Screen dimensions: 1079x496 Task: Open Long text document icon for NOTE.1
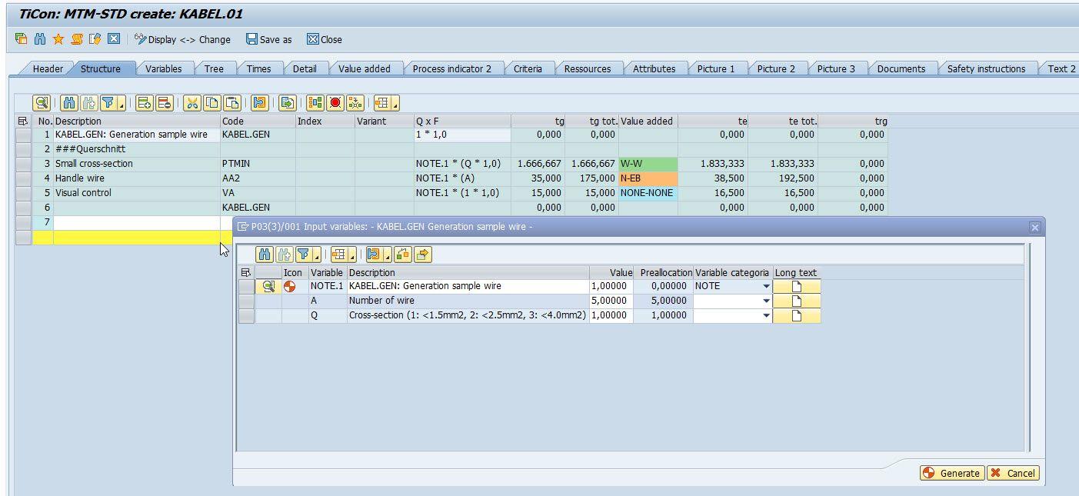pos(797,286)
